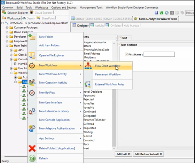Click the Edit Init JS button
This screenshot has width=195, height=163.
coord(123,154)
